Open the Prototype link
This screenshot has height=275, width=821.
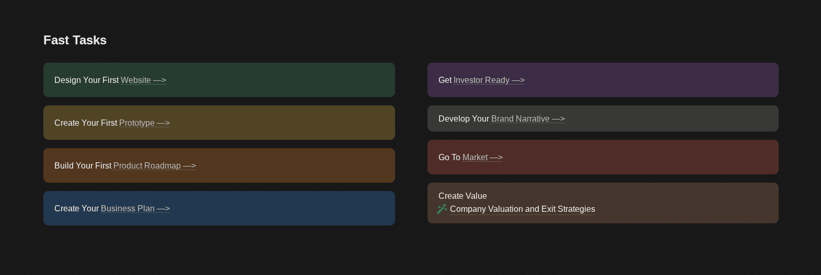pos(137,123)
